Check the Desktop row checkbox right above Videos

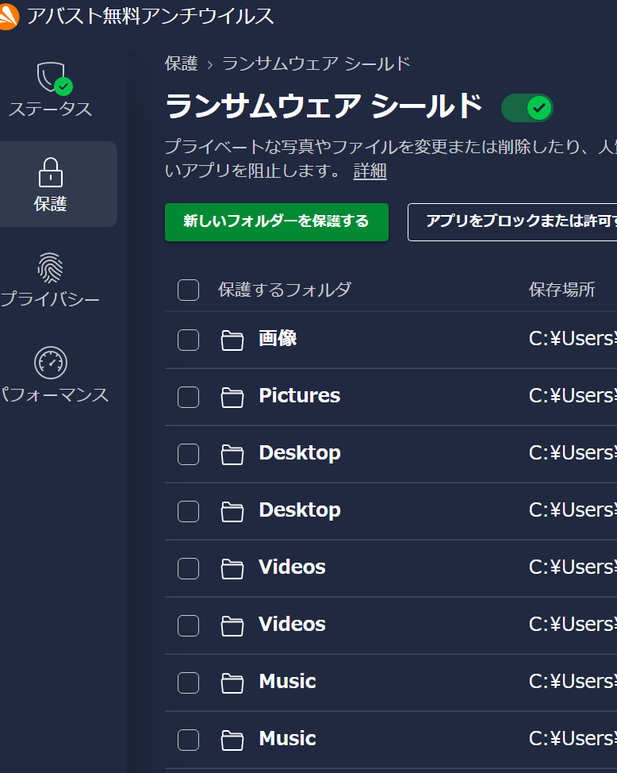pos(188,512)
